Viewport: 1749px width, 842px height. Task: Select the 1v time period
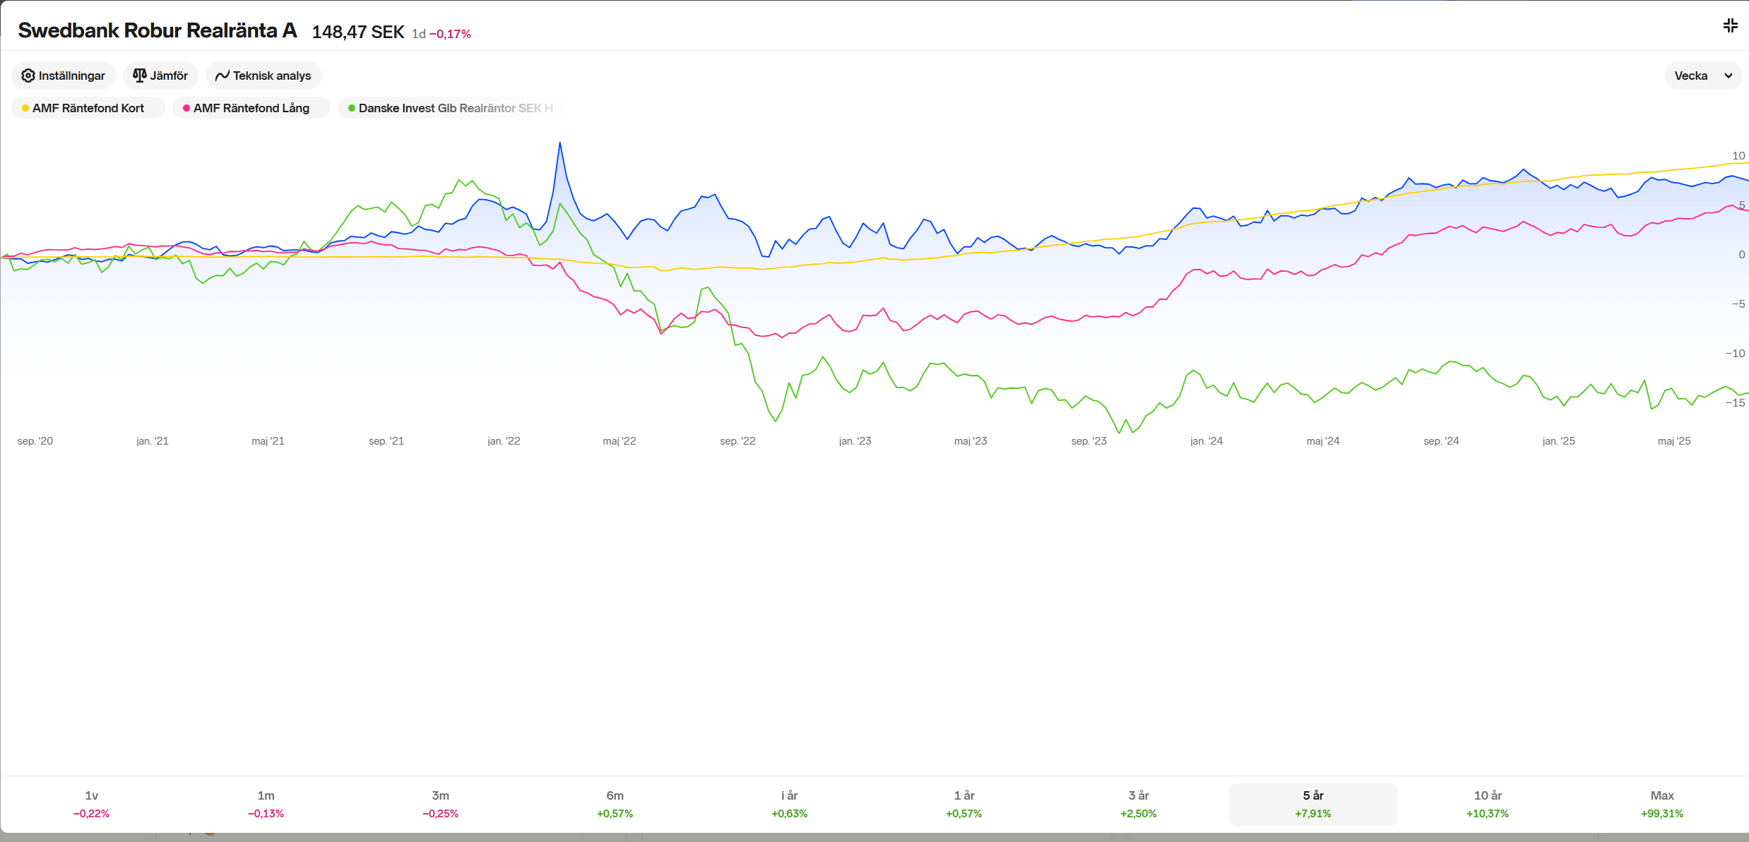coord(91,804)
